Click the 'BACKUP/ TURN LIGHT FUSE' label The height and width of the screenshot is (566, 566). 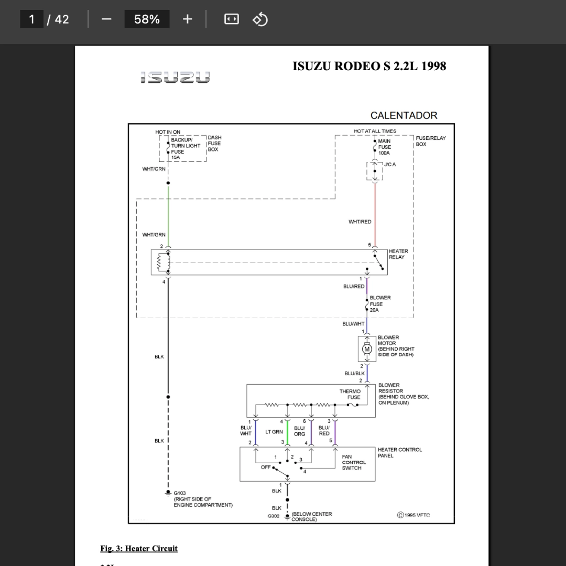click(x=186, y=146)
